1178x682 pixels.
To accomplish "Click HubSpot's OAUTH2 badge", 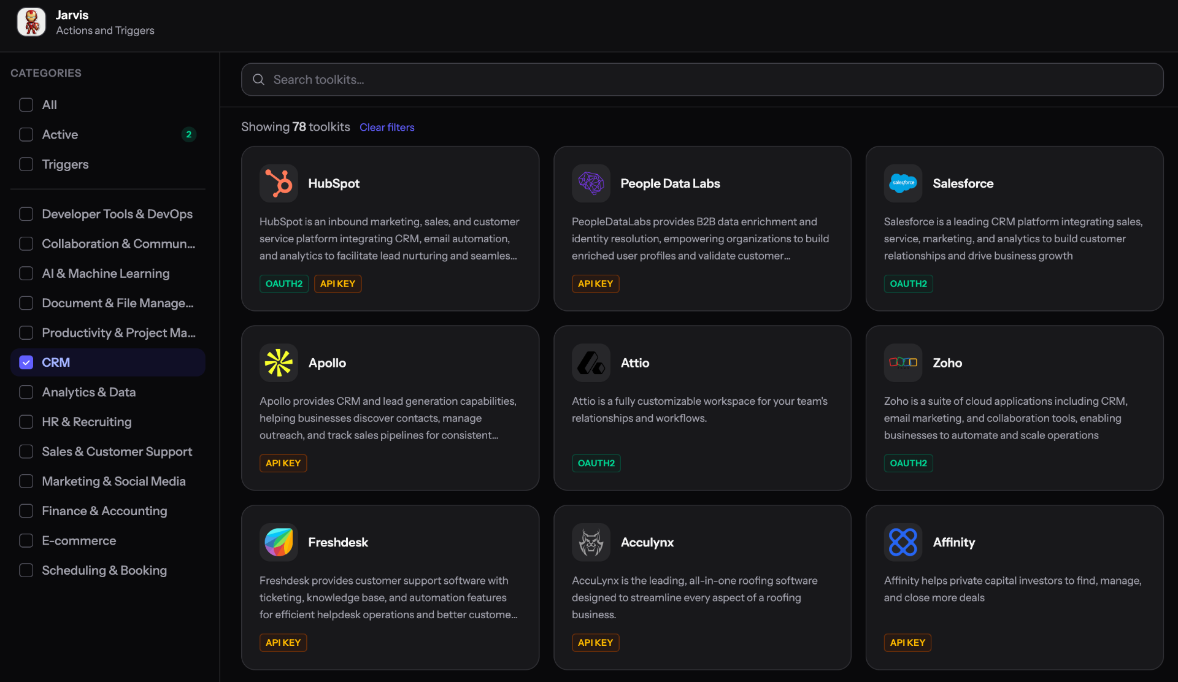I will click(x=284, y=283).
